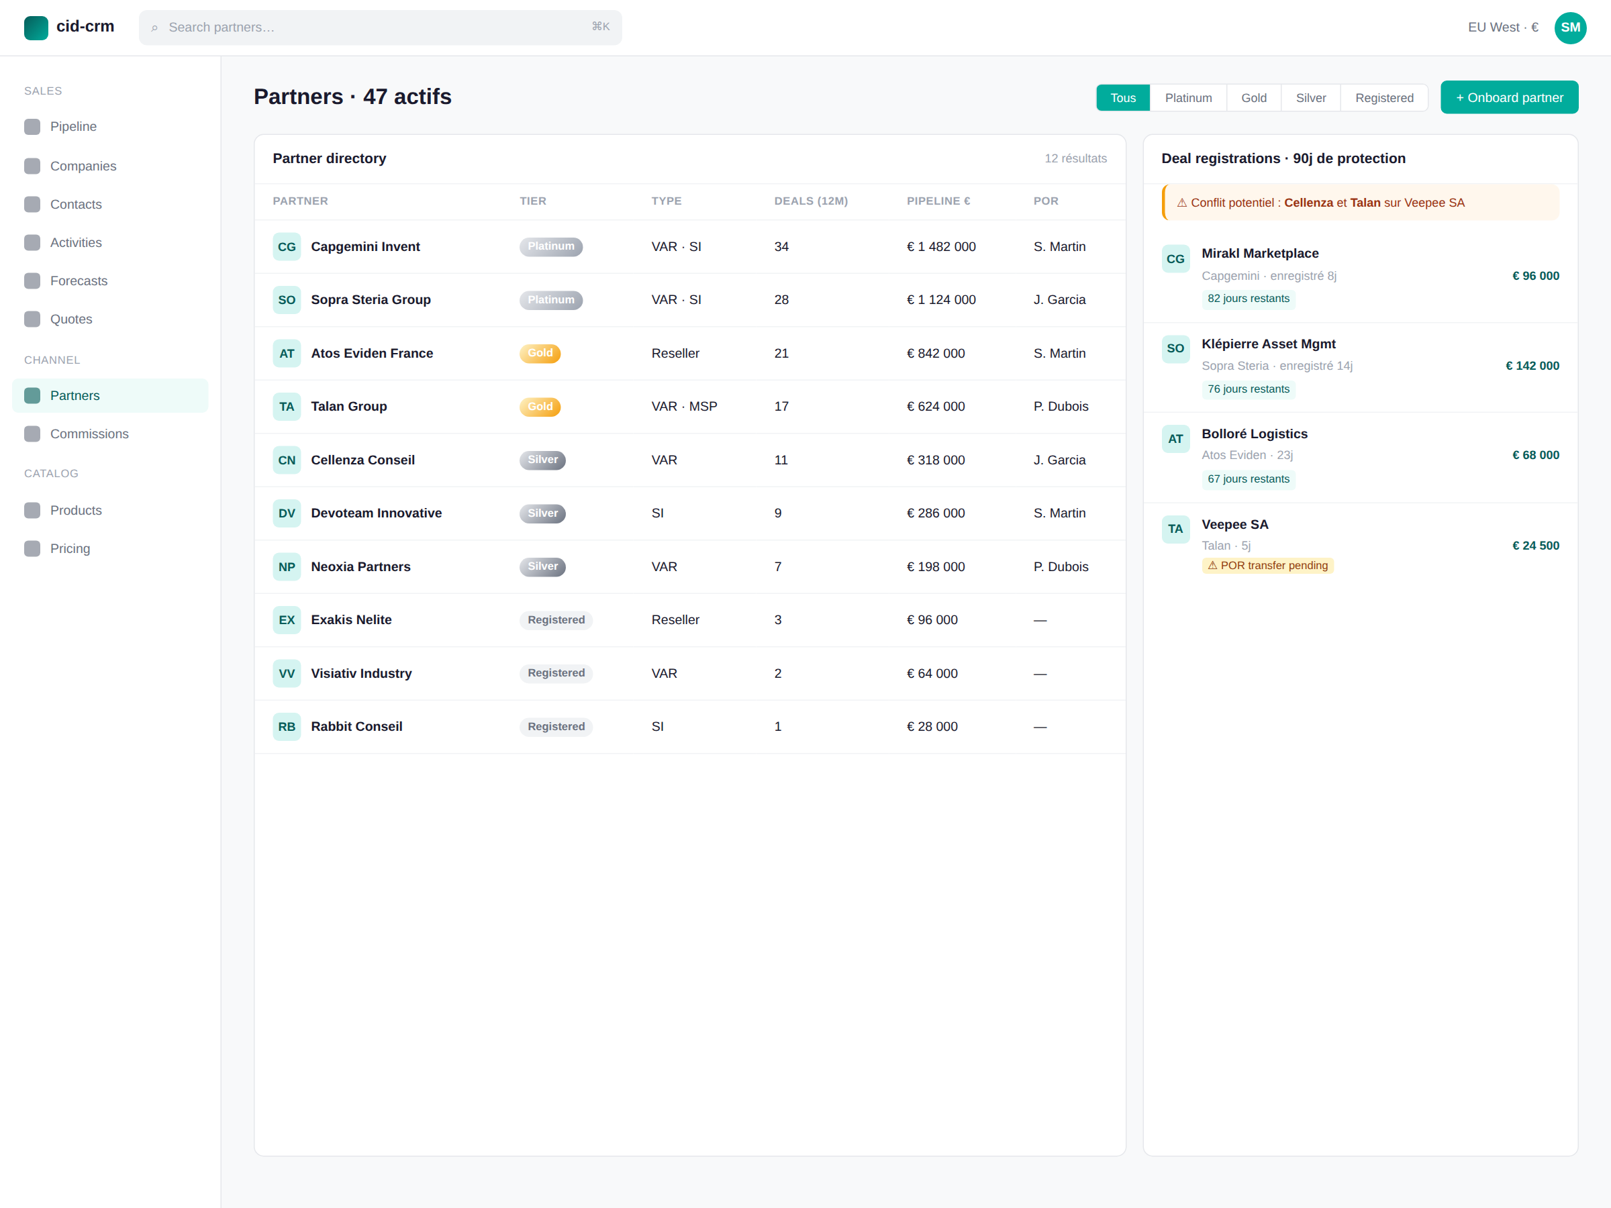The height and width of the screenshot is (1208, 1611).
Task: Open Commissions in the Channel section
Action: click(x=110, y=434)
